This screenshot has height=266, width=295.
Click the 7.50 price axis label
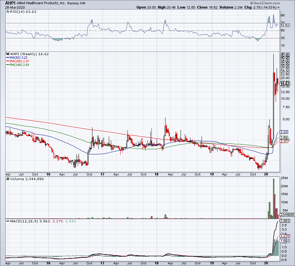click(285, 107)
